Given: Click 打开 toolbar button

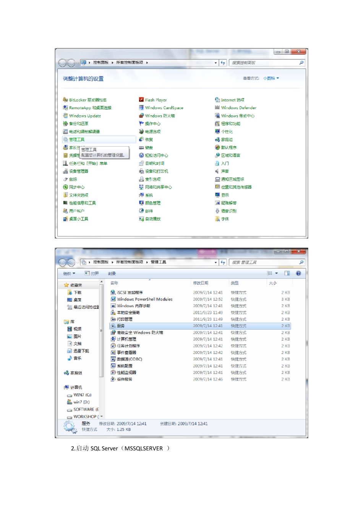Looking at the screenshot, I should [x=92, y=273].
